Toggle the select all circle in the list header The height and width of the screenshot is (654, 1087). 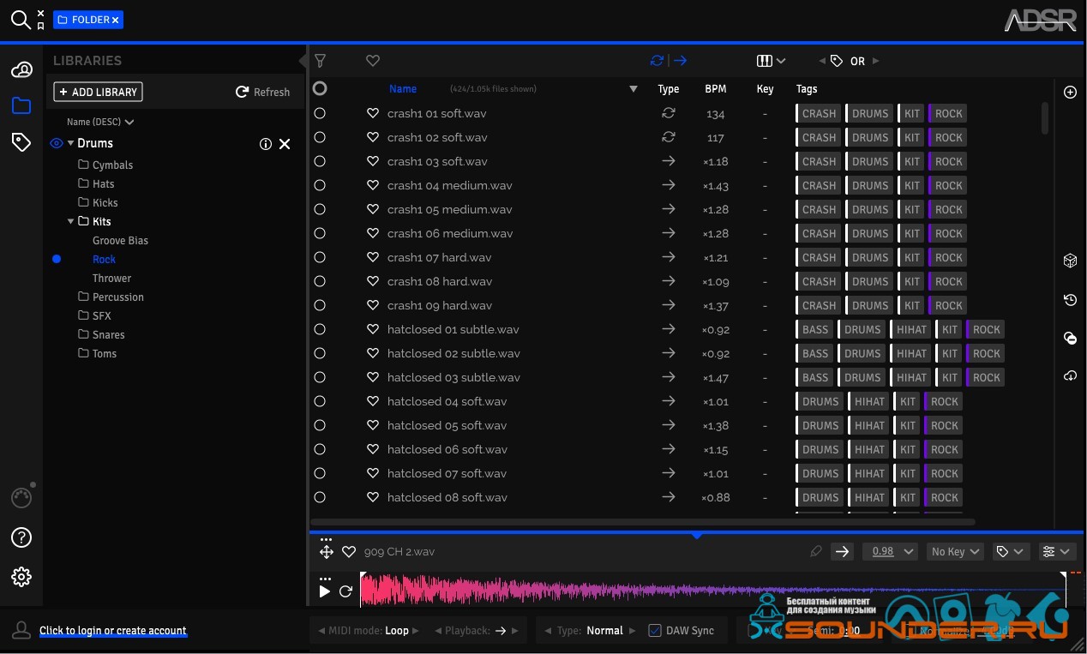[x=320, y=88]
